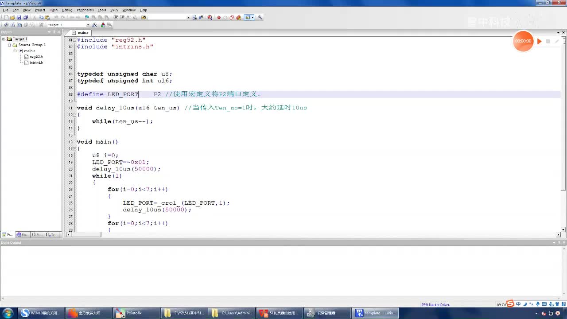Viewport: 567px width, 319px height.
Task: Click the Open file folder icon
Action: (12, 18)
